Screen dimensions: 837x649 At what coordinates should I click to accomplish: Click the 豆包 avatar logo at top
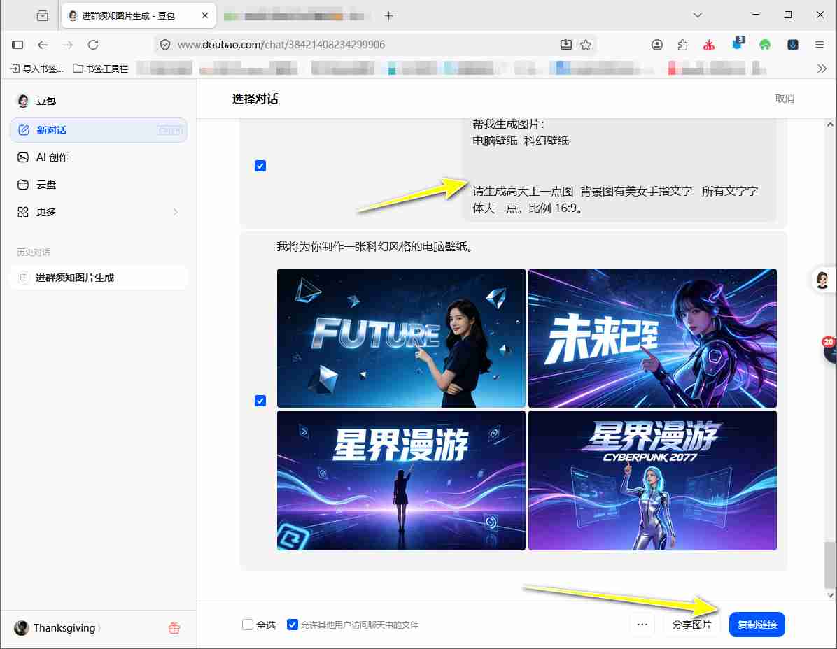point(22,100)
